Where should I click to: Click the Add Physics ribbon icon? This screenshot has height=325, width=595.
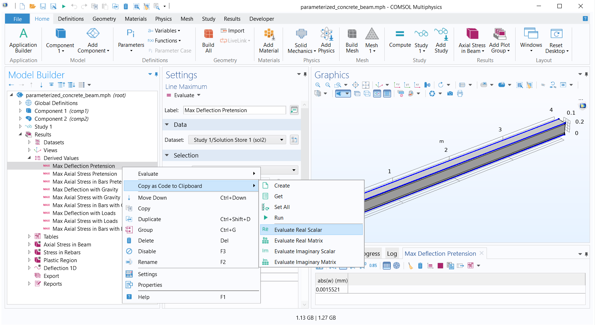[x=326, y=41]
